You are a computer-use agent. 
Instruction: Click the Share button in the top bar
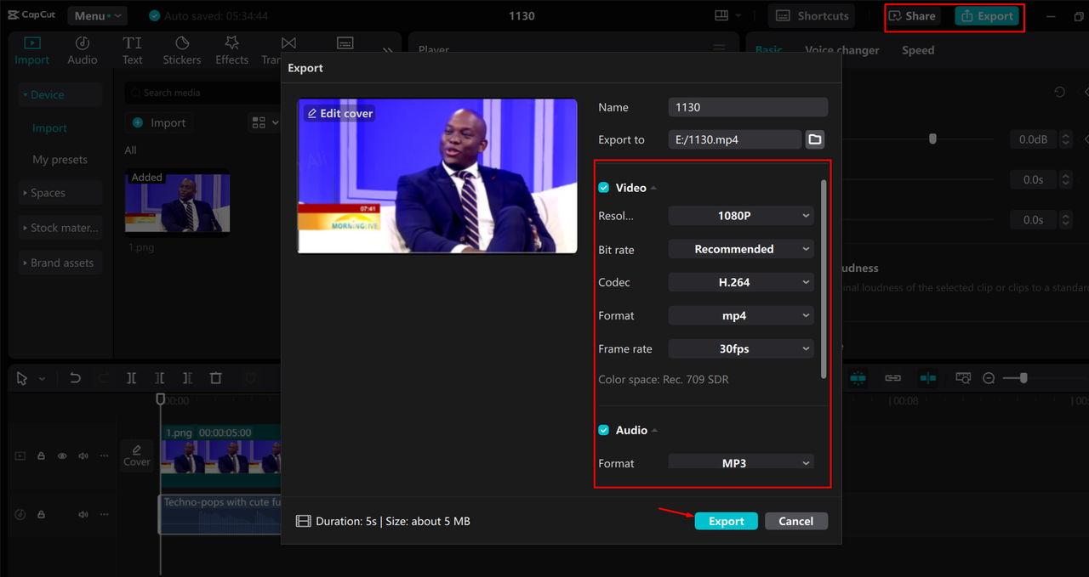tap(912, 16)
